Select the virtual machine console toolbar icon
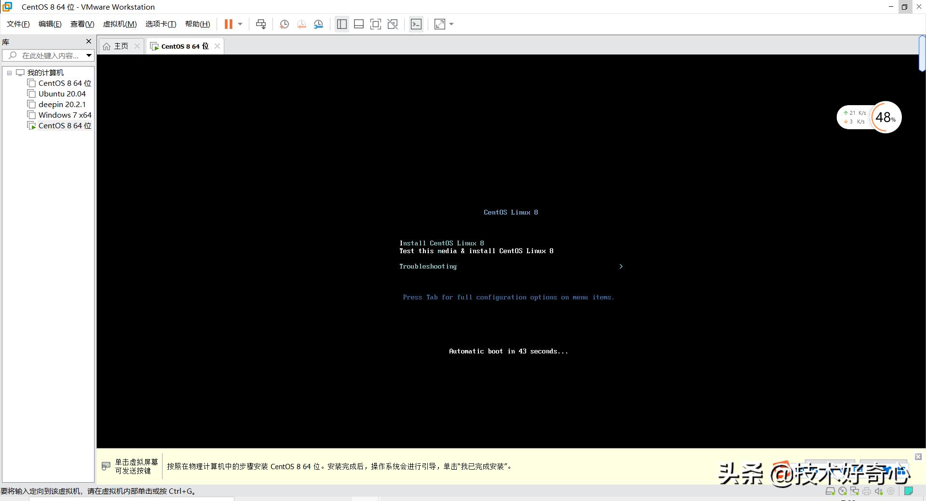926x501 pixels. [x=416, y=24]
